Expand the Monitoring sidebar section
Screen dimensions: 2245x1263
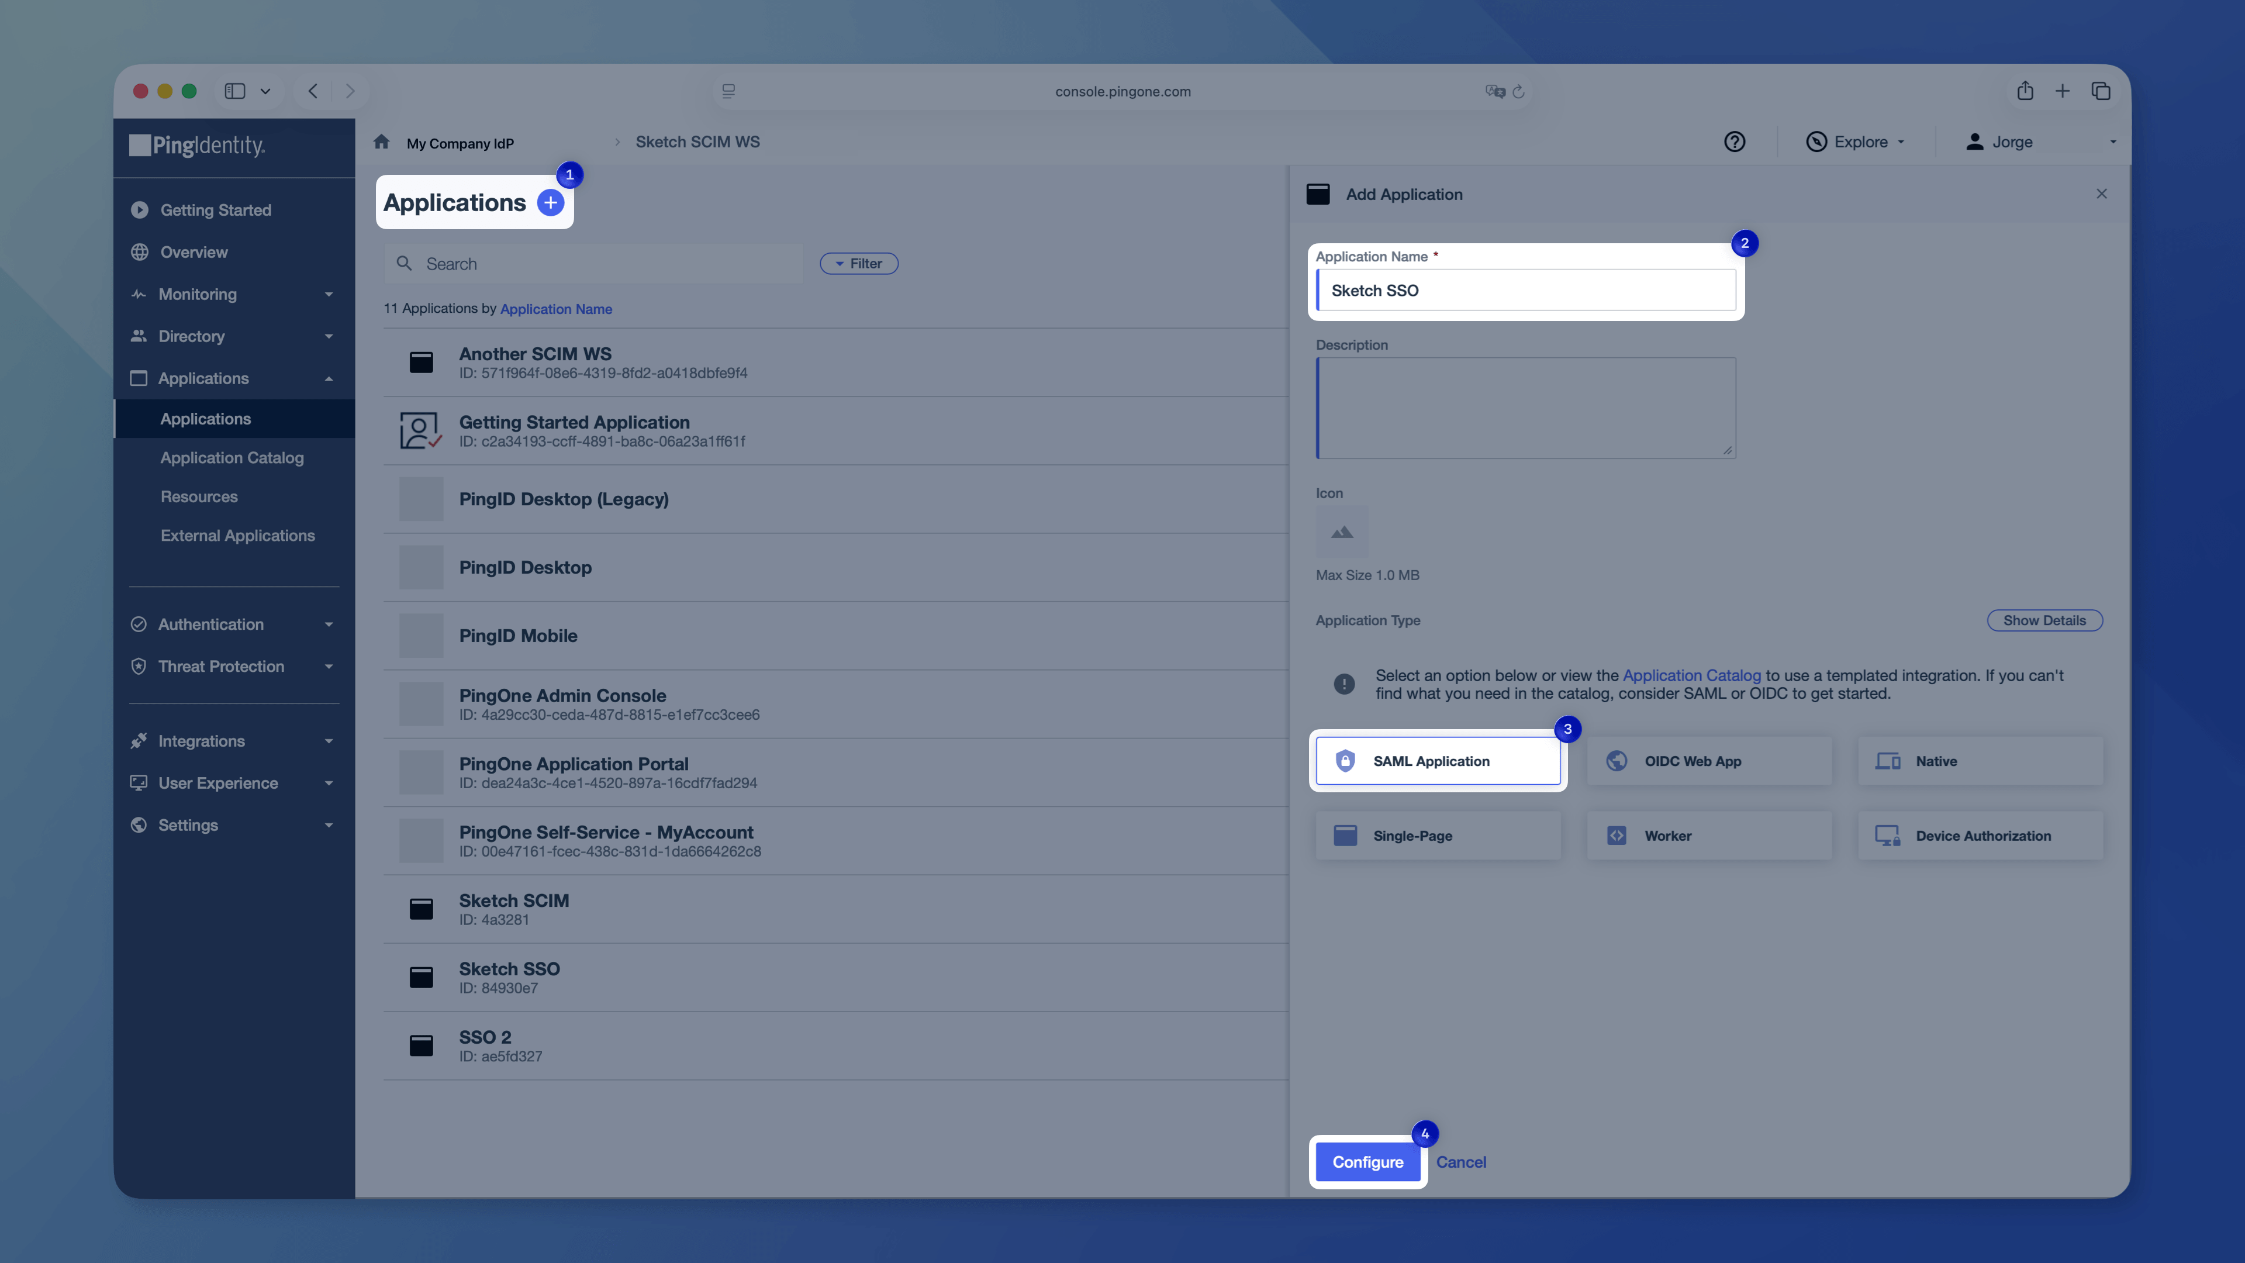(234, 294)
